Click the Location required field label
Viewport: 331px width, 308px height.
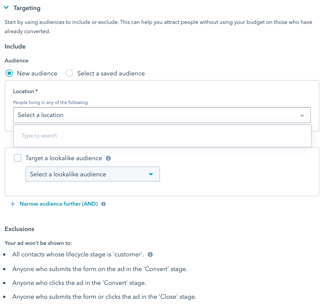[25, 91]
